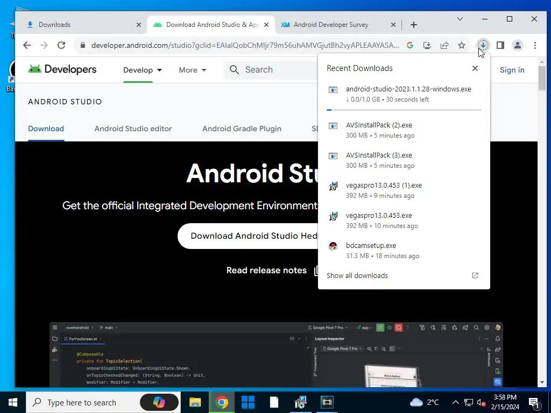Click the AVSInstallPack (2).exe file icon

click(x=333, y=126)
